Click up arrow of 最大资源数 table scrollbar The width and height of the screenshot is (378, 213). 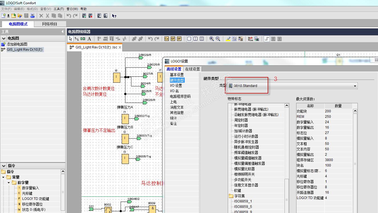(x=355, y=111)
